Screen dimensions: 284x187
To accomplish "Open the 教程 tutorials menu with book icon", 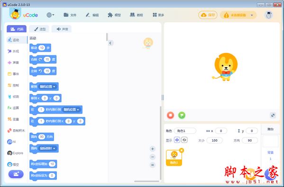I will point(137,15).
